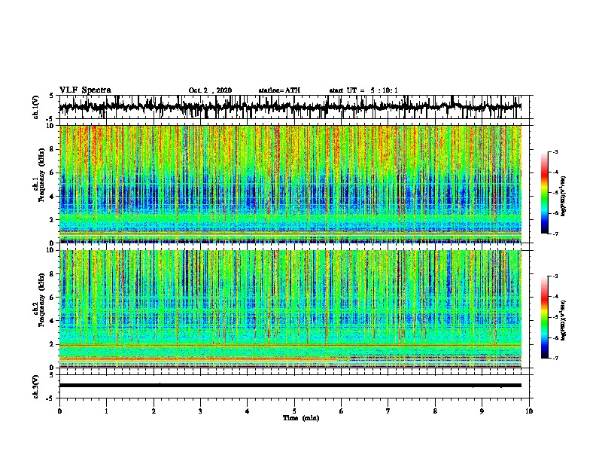596x461 pixels.
Task: Click the "ch.1(V)" waveform axis label
Action: coord(36,107)
